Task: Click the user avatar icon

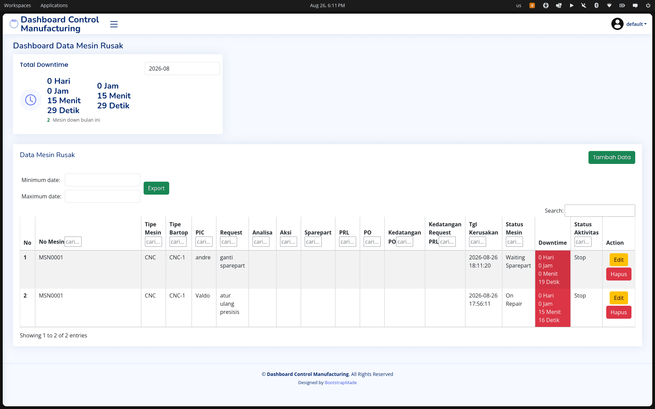Action: [x=617, y=24]
